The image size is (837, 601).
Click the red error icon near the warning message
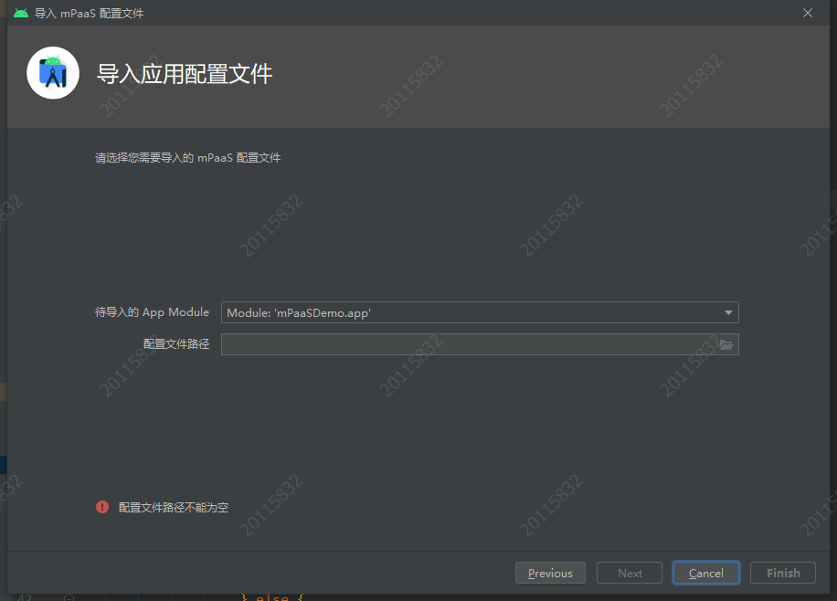102,507
